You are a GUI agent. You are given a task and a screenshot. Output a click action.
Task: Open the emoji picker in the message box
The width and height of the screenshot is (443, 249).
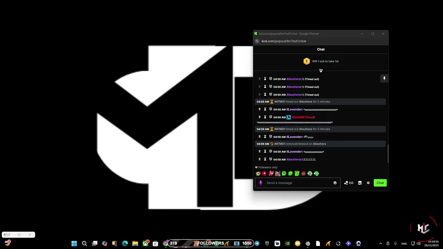[x=335, y=183]
